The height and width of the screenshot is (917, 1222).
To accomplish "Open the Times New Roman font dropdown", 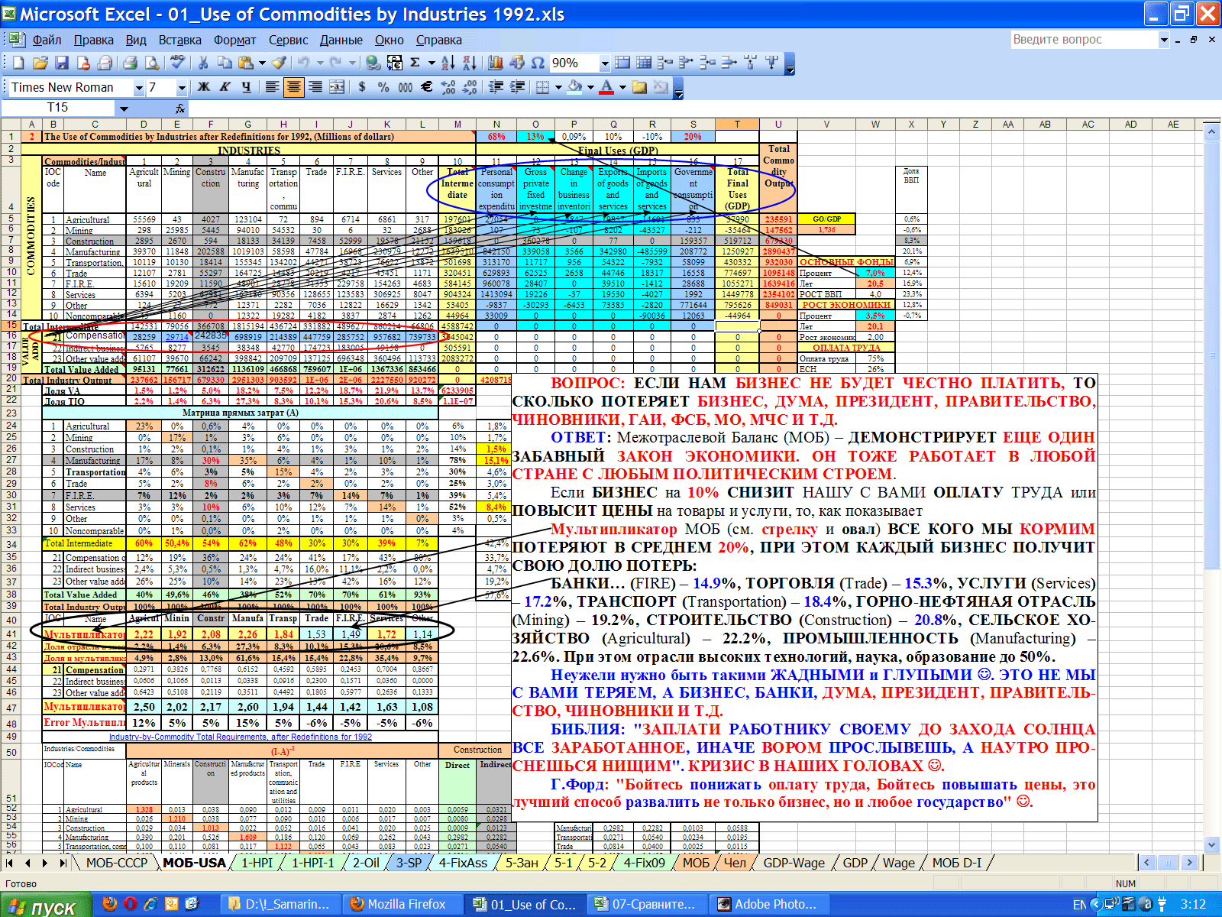I will (139, 88).
